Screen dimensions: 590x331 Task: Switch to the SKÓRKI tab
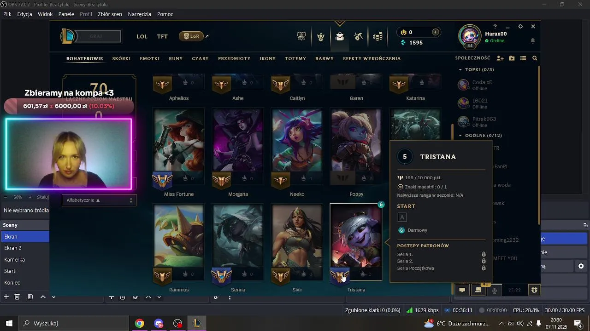point(122,59)
